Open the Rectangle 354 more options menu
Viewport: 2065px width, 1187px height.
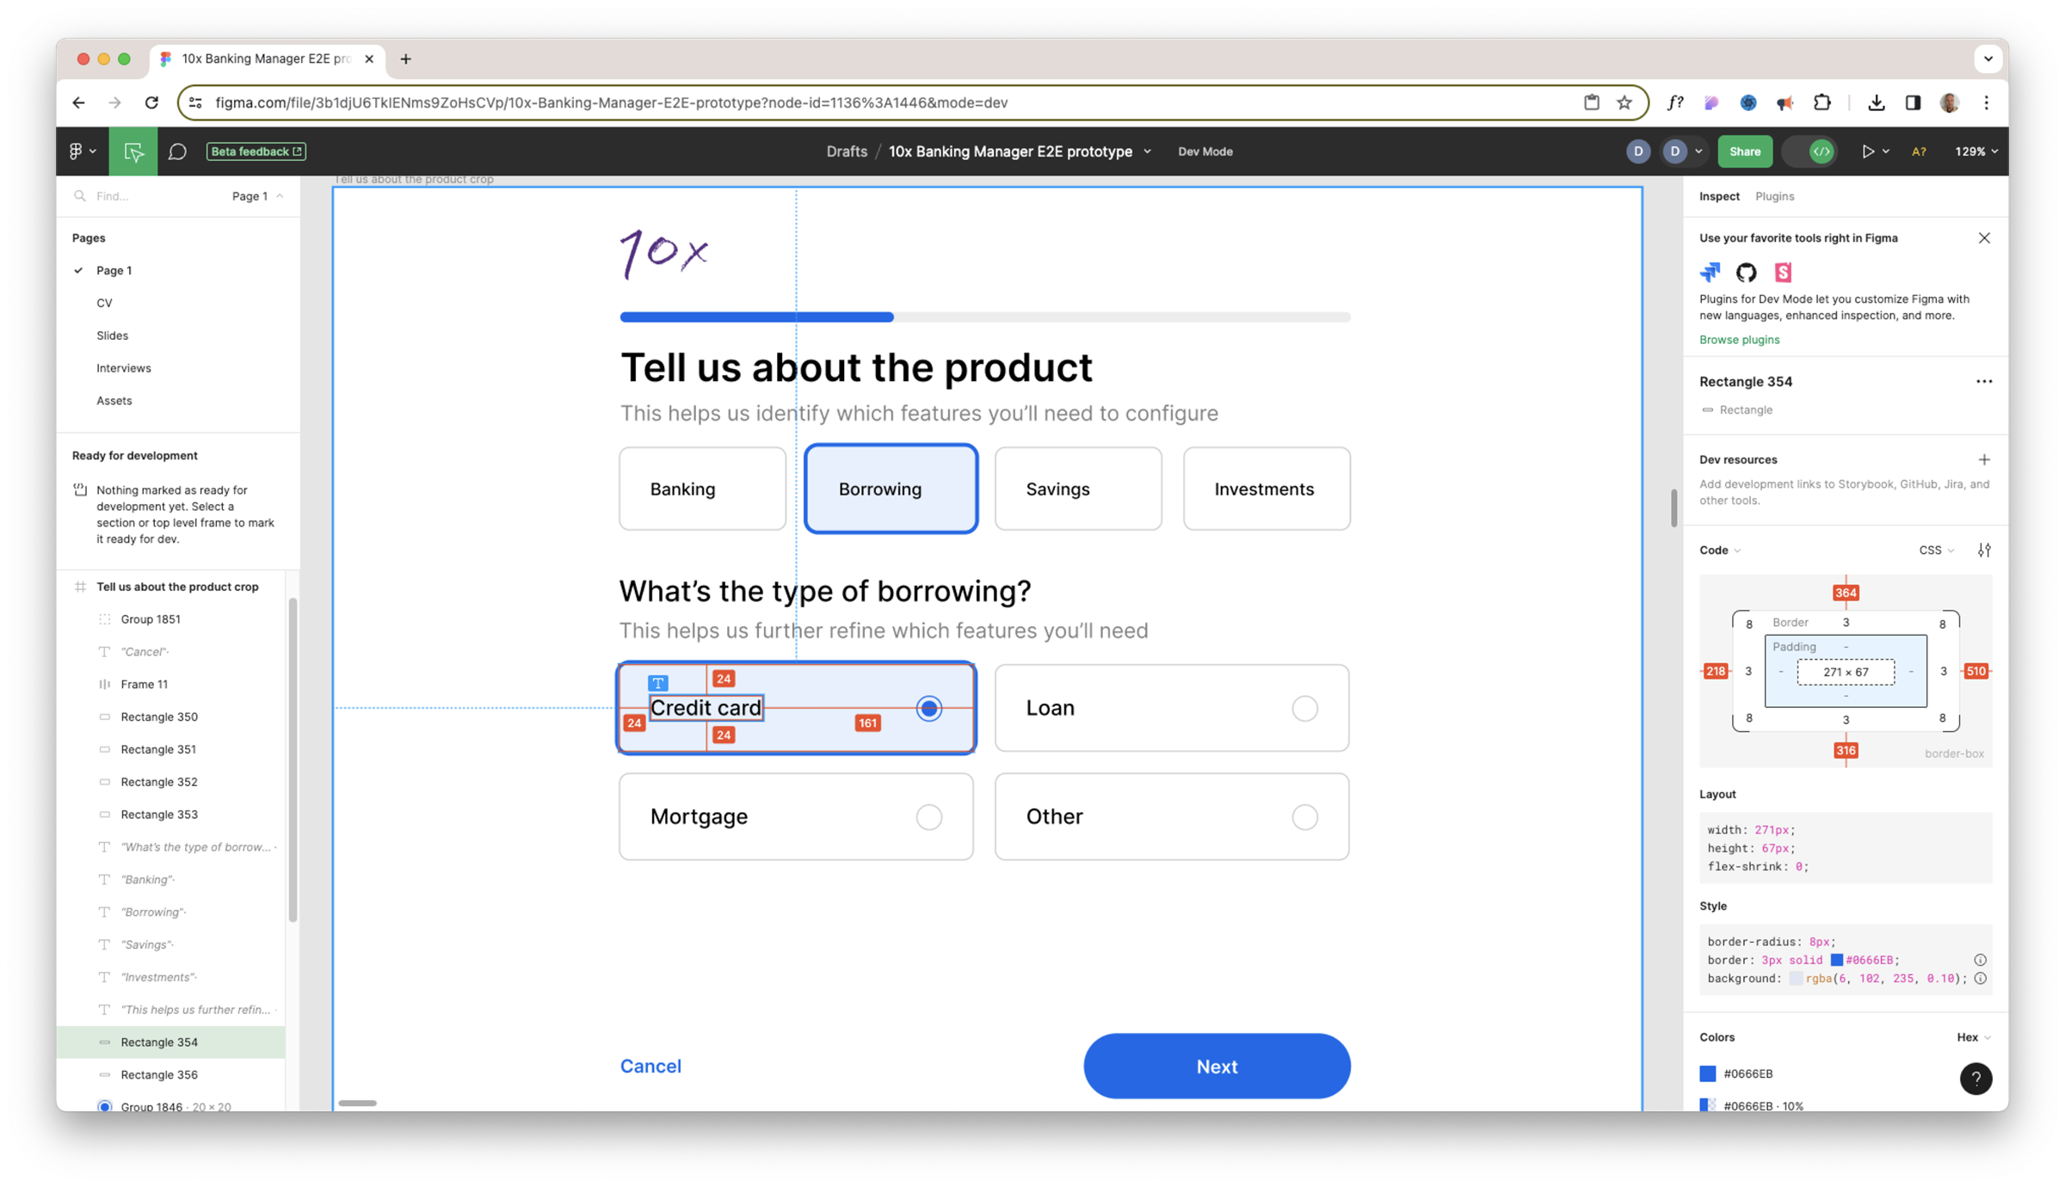pos(1984,382)
